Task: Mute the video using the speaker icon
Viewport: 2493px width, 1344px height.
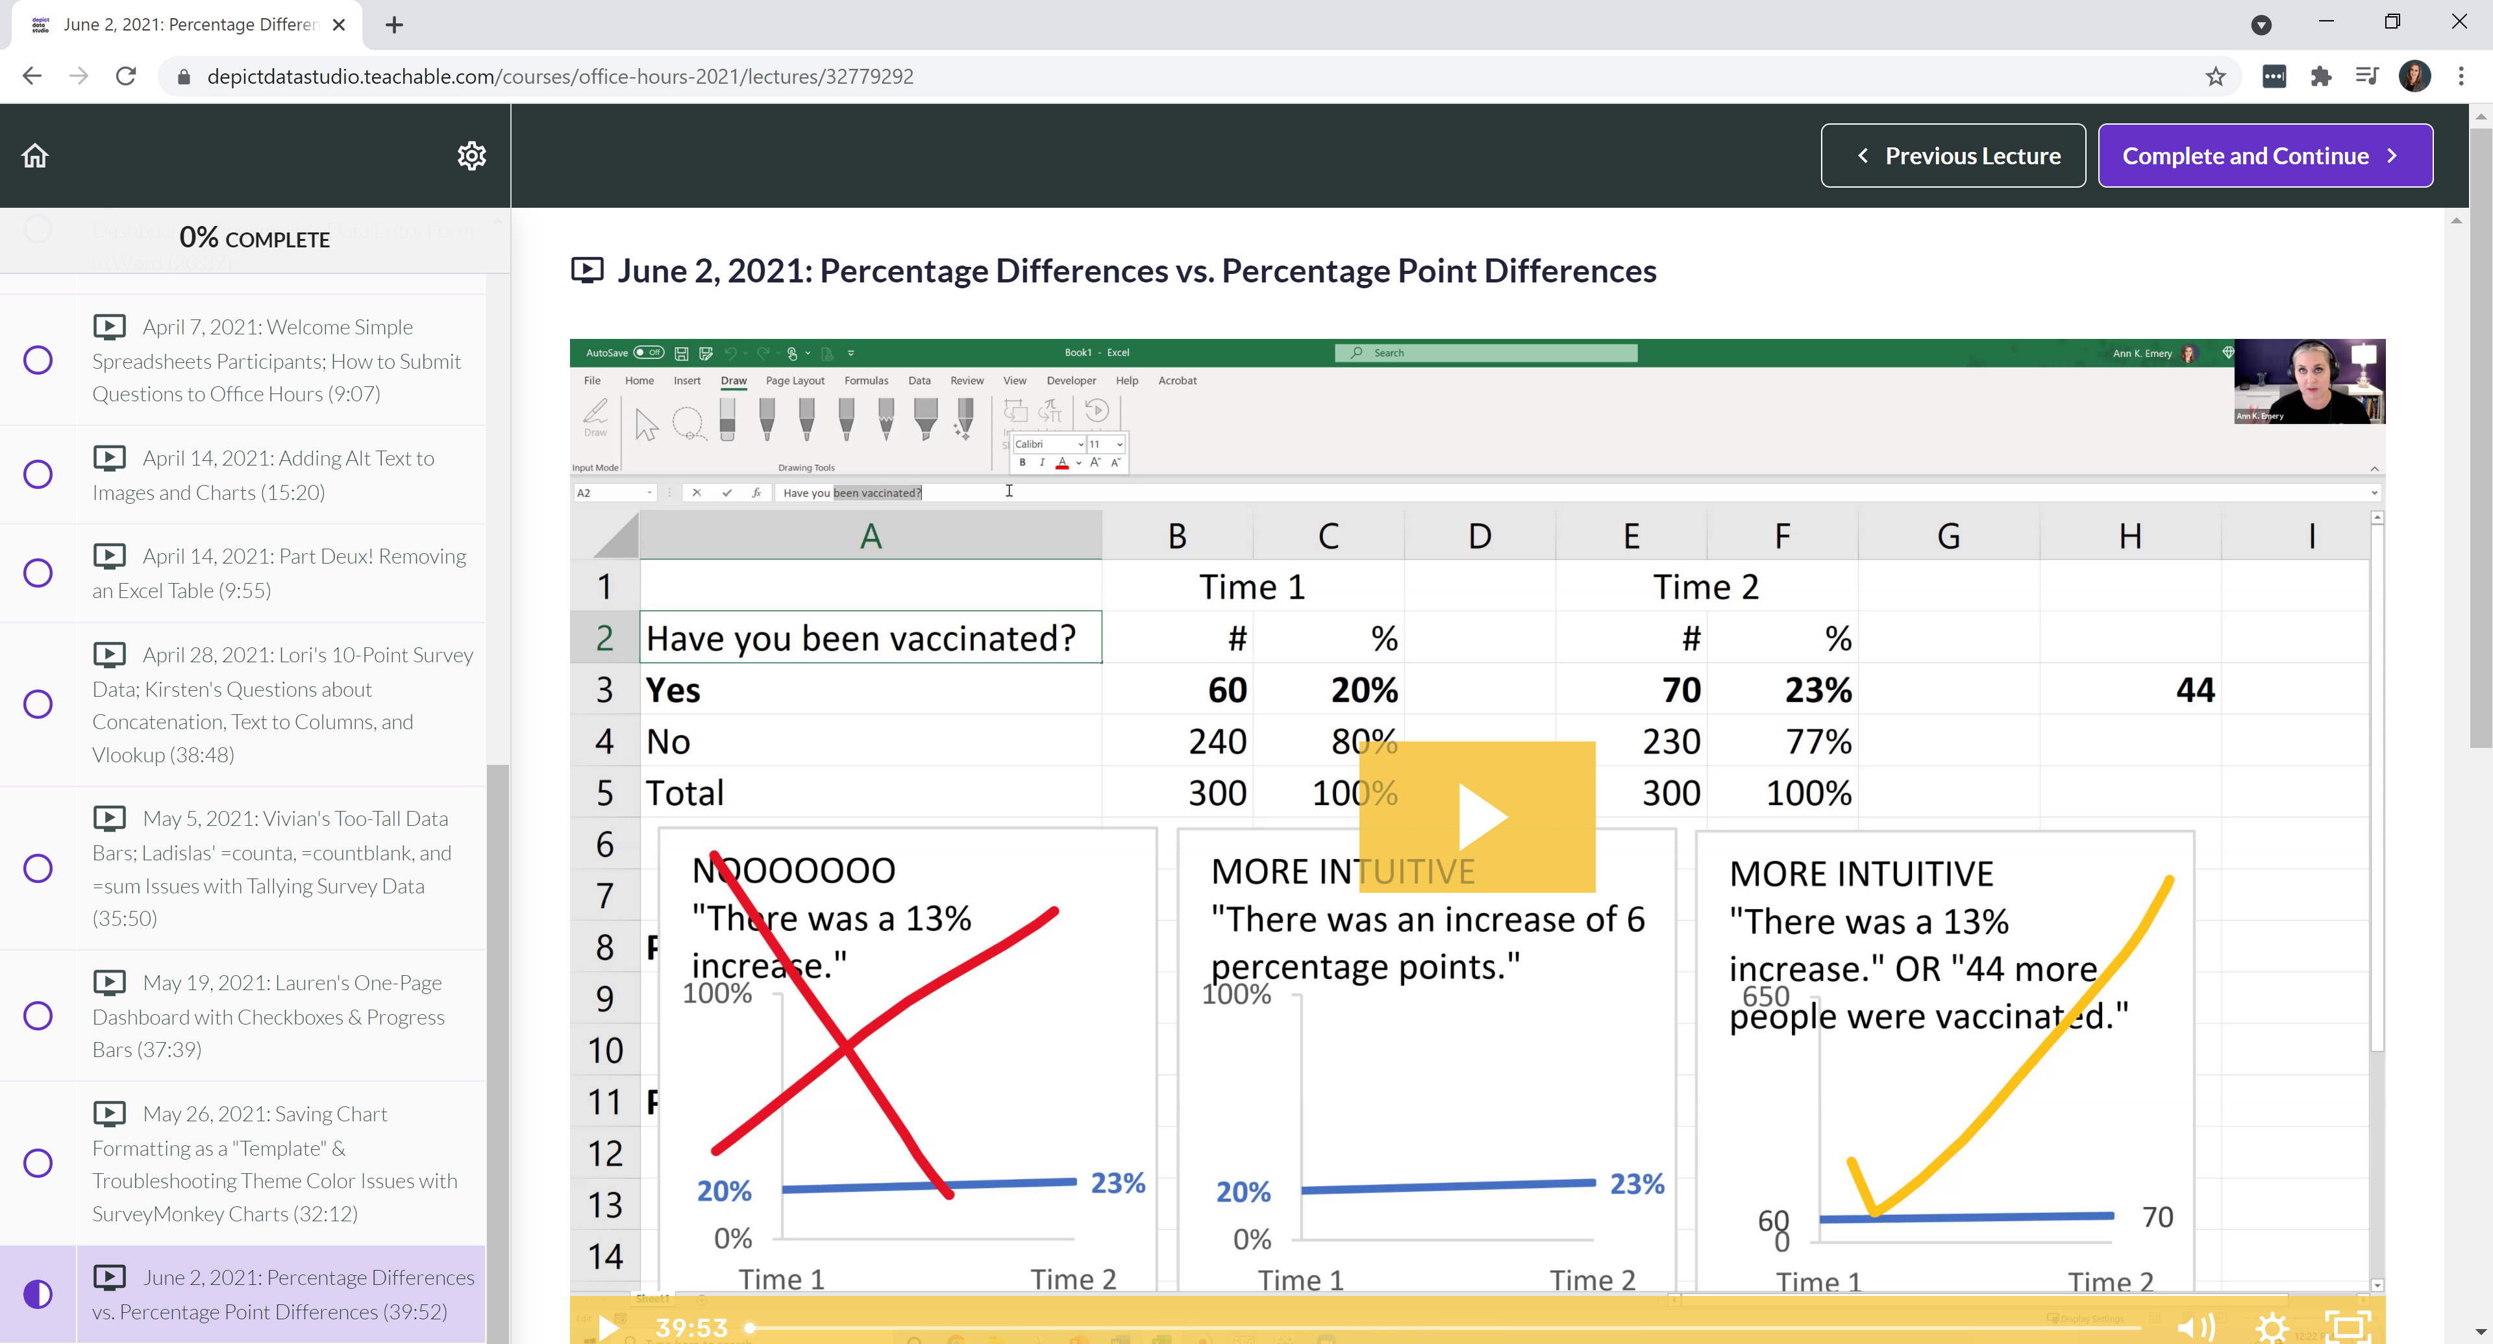Action: (x=2196, y=1328)
